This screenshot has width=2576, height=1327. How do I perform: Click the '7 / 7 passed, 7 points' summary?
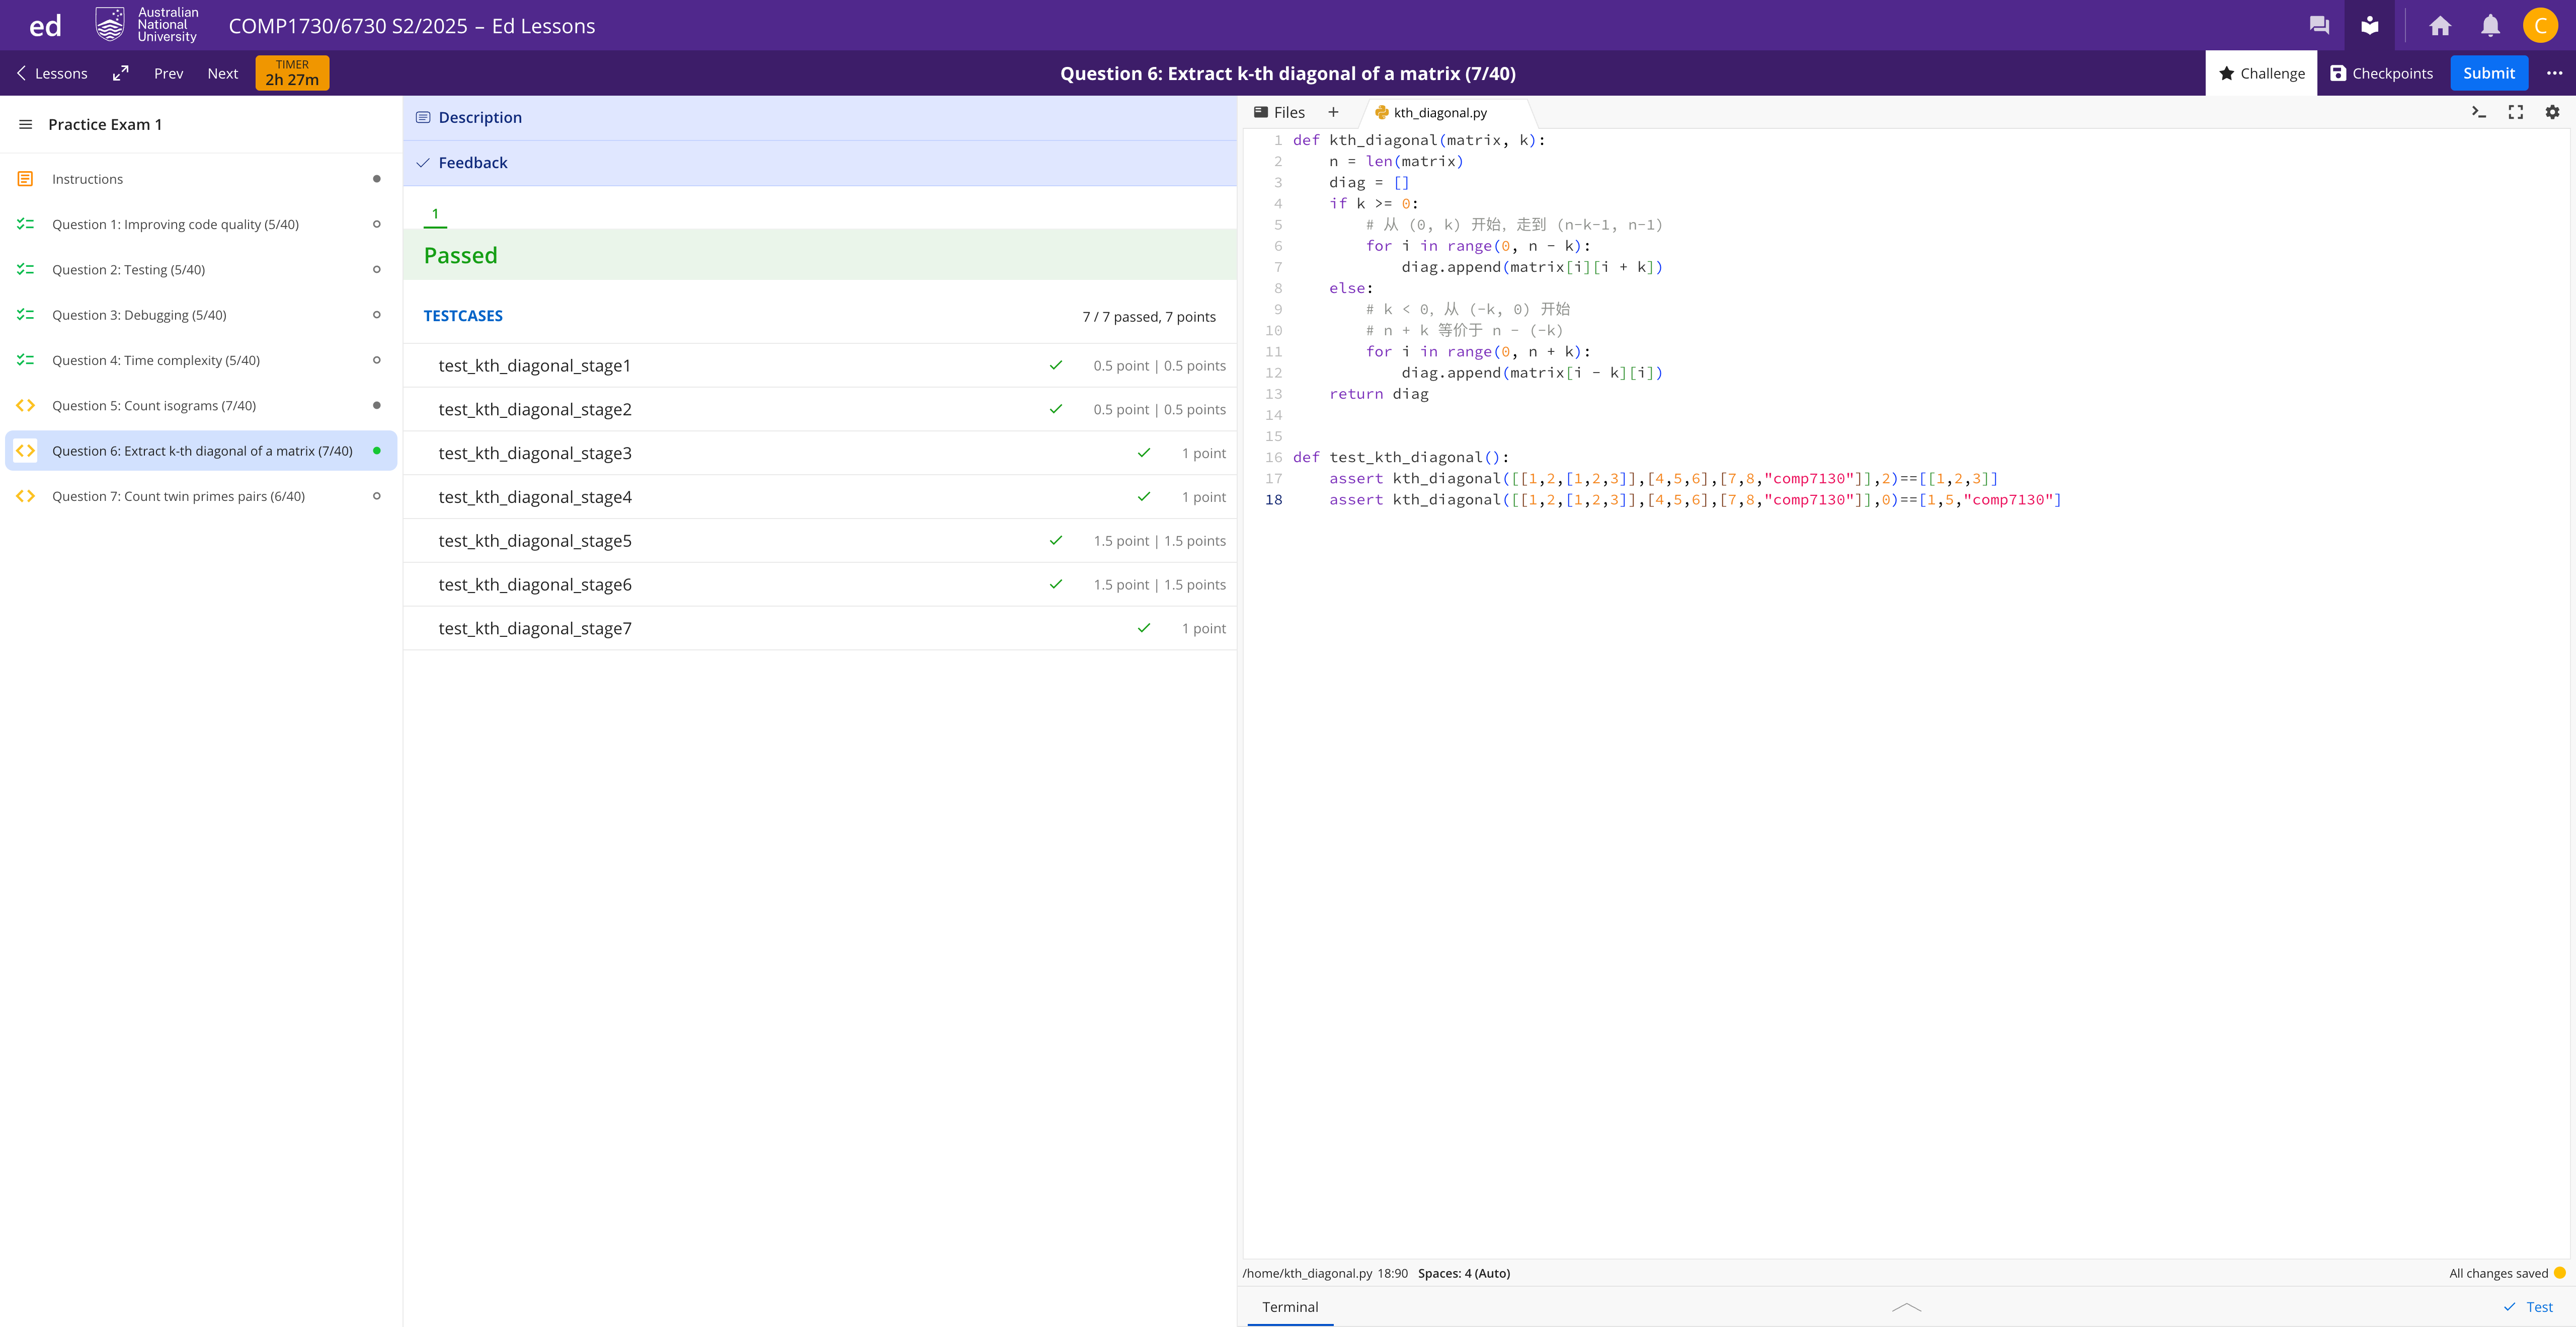coord(1149,317)
